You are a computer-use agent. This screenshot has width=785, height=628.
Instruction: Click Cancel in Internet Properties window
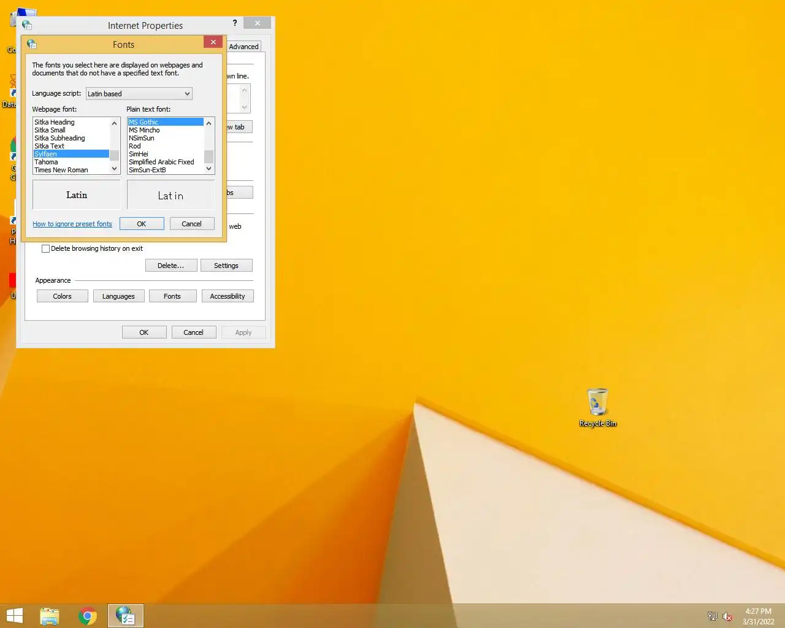[194, 332]
